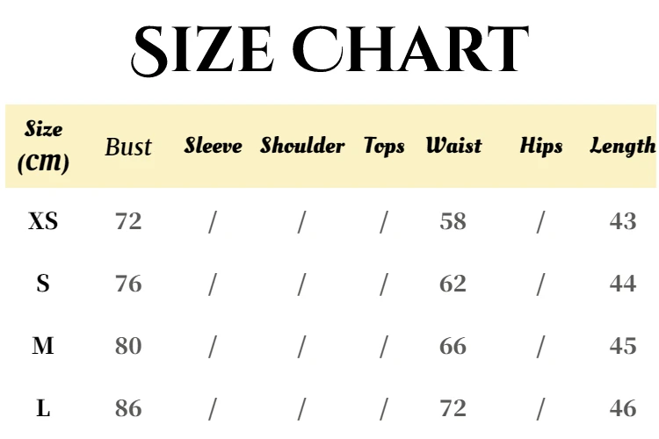Select the L bust value 86
The image size is (659, 439).
pyautogui.click(x=128, y=408)
